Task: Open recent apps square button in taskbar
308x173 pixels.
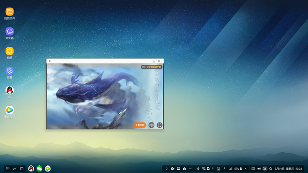Action: tap(22, 169)
